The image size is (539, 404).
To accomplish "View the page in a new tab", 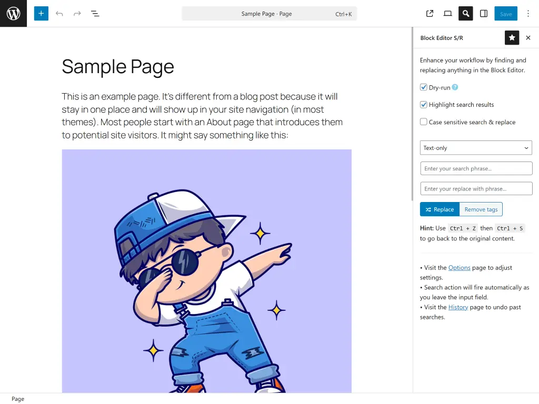I will pyautogui.click(x=430, y=13).
